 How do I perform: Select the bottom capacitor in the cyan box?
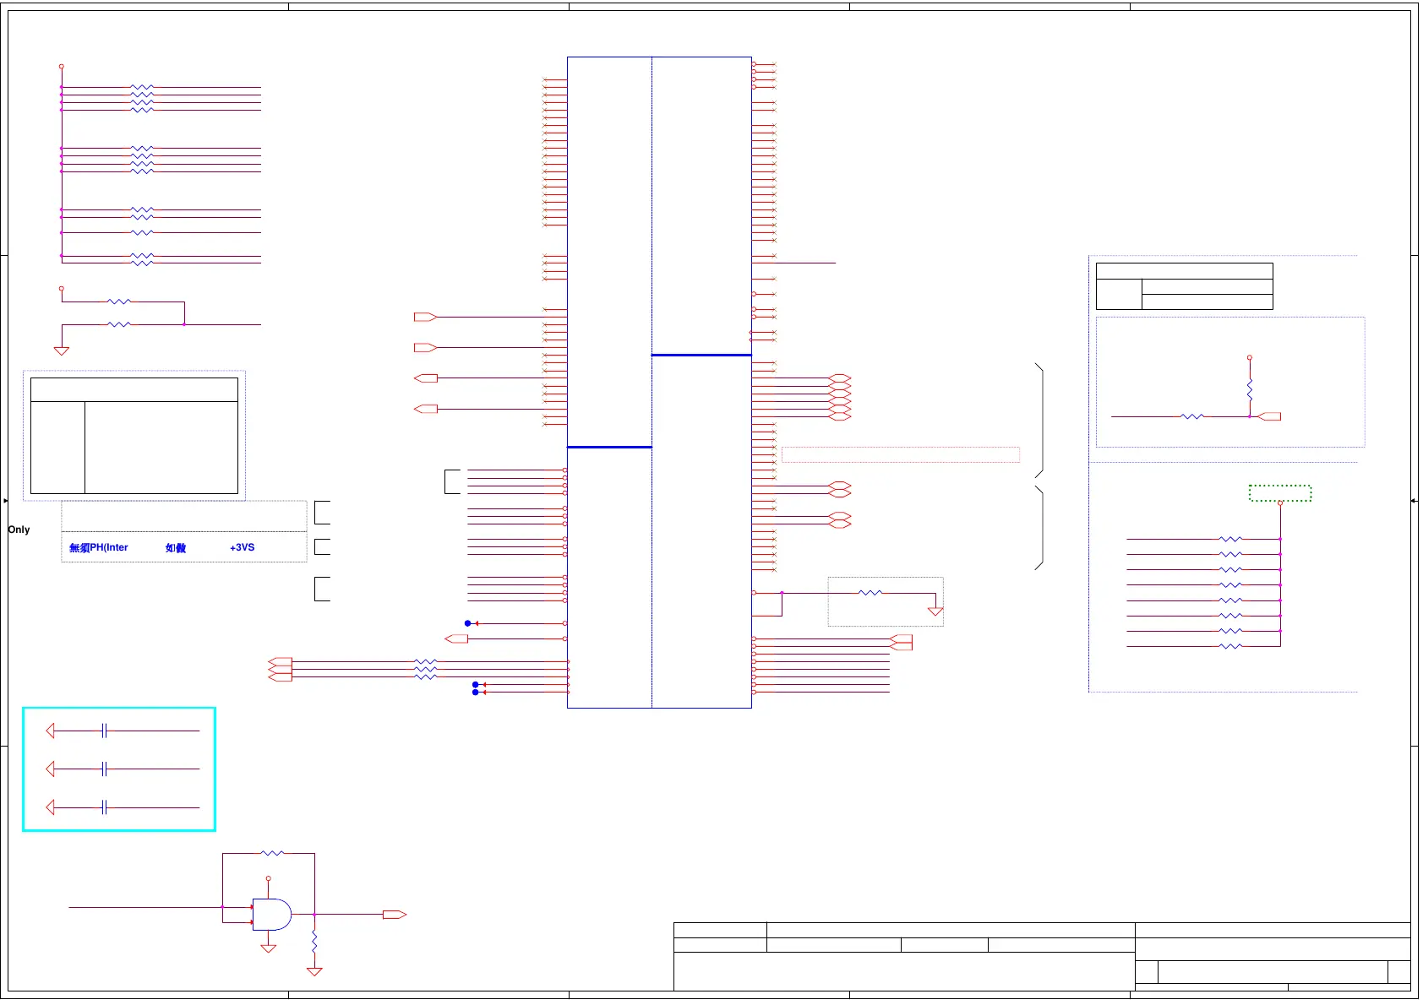pyautogui.click(x=104, y=808)
